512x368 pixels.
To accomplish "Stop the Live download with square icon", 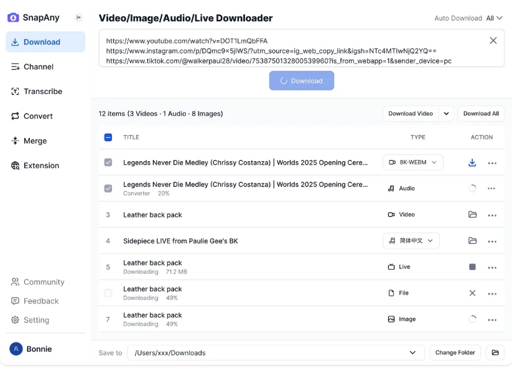I will click(x=472, y=267).
